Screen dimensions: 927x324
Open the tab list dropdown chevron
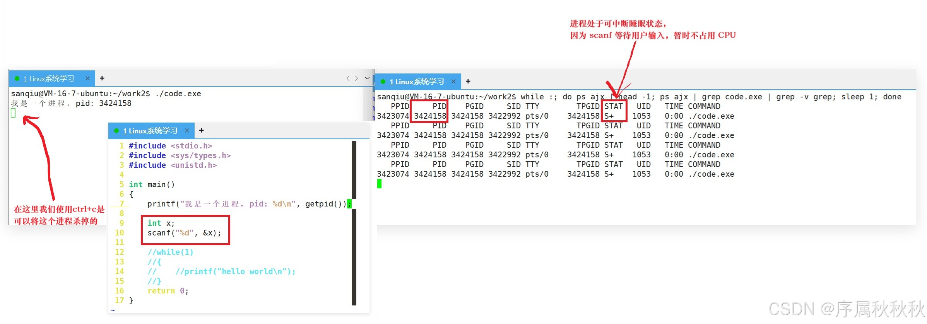click(367, 78)
